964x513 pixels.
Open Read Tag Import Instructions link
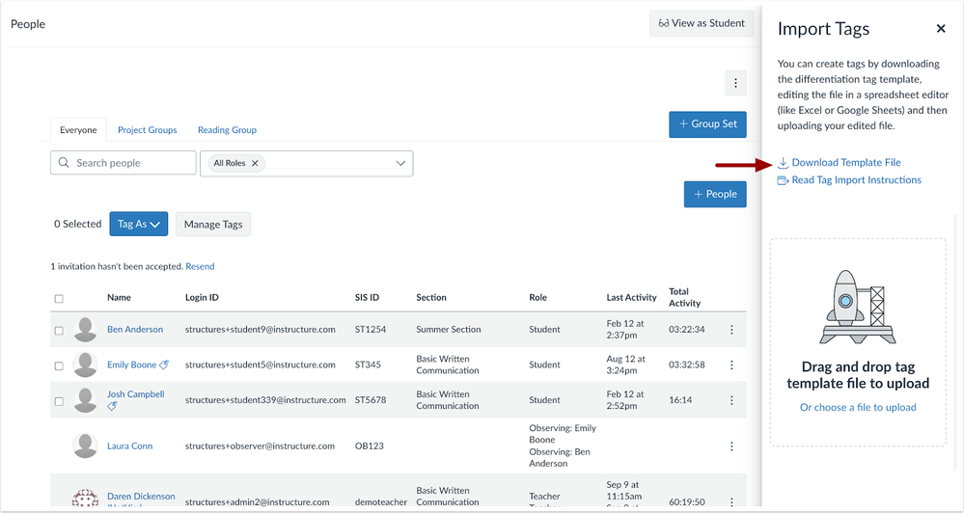click(x=857, y=180)
